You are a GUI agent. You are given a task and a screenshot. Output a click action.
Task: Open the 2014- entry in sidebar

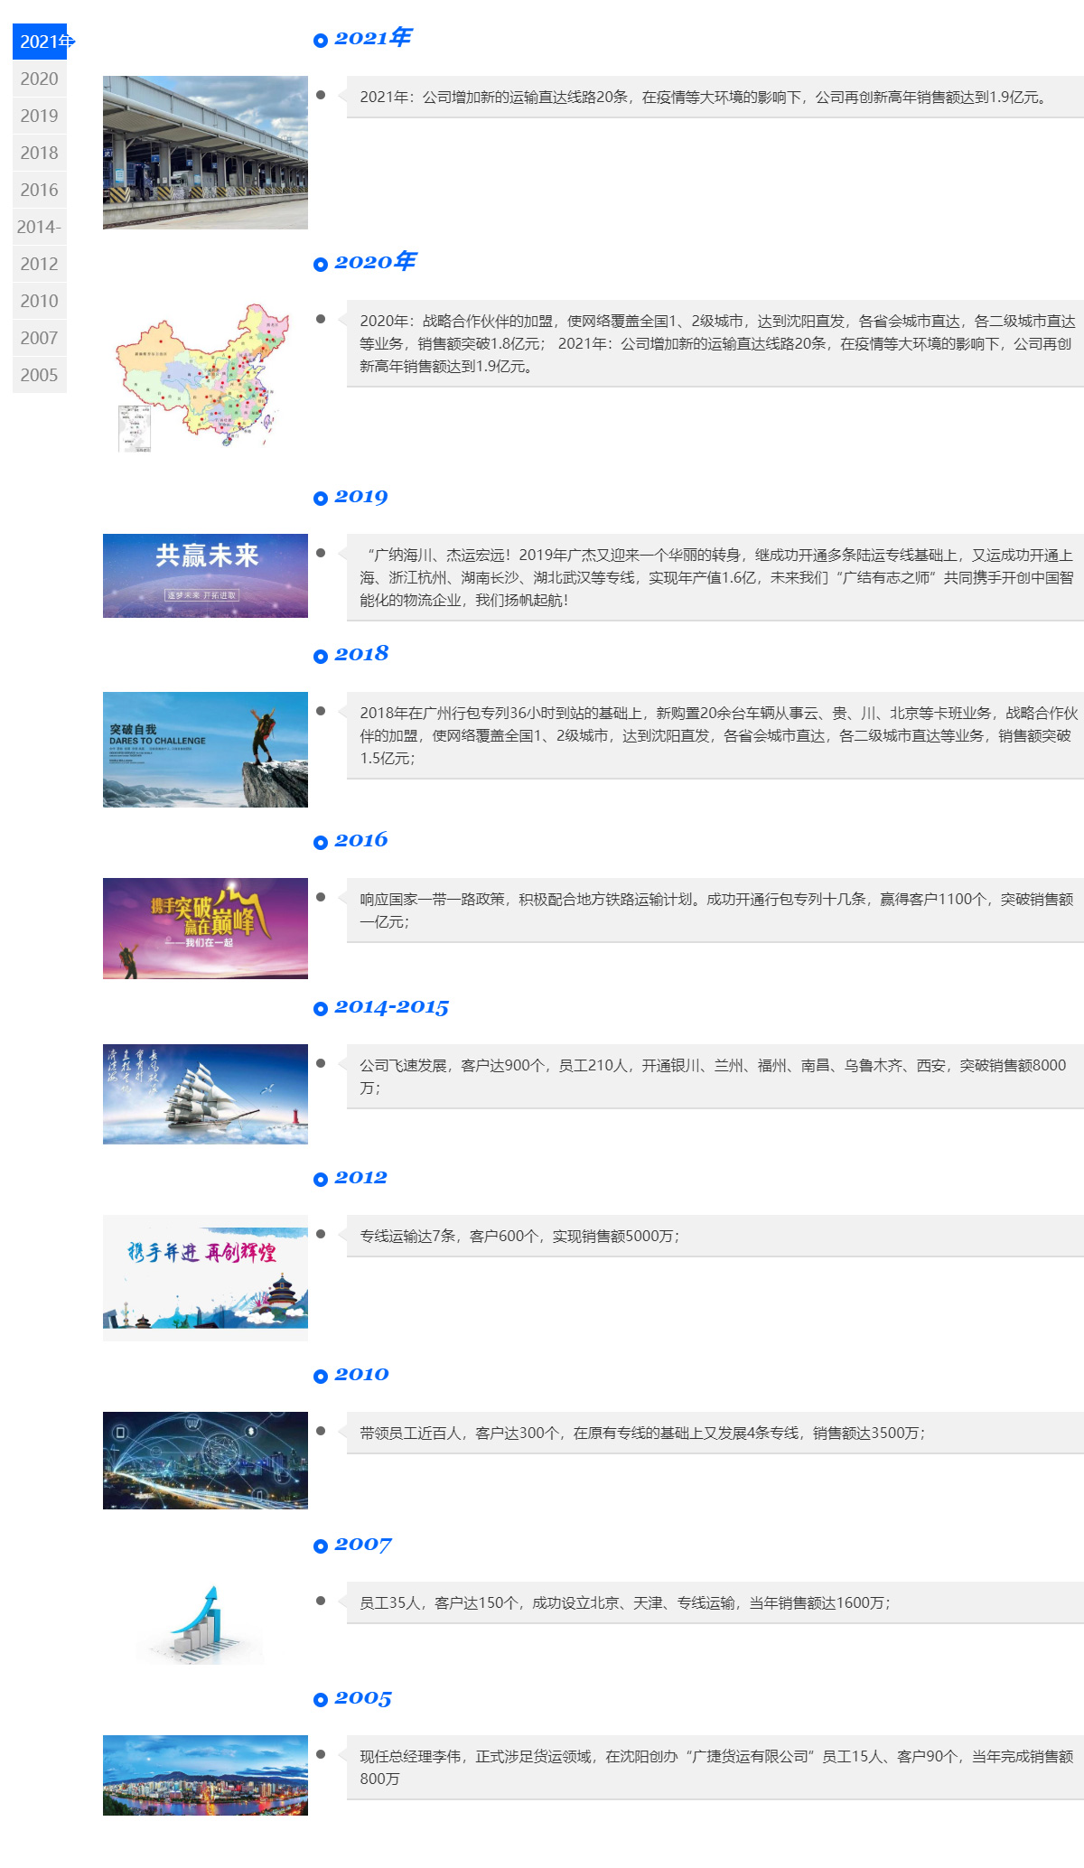click(40, 227)
